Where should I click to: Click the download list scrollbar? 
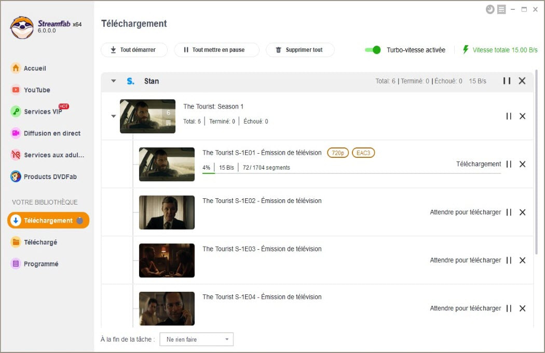coord(536,162)
